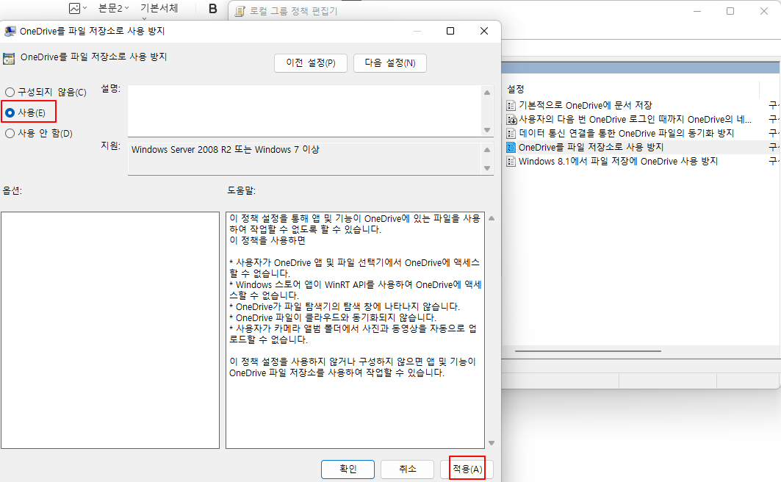The width and height of the screenshot is (781, 482).
Task: Select 사용자의 다음 번 OneDrive 로그인 policy text
Action: [x=635, y=120]
